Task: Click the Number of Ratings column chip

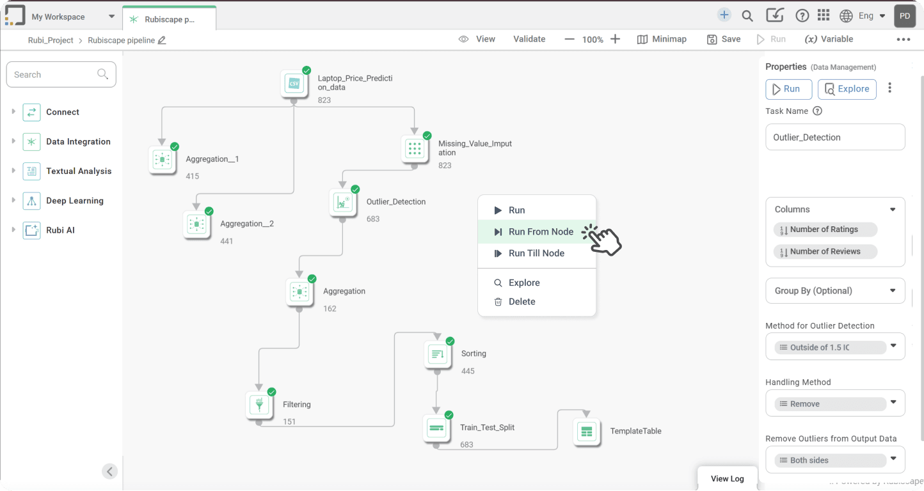Action: pos(825,230)
